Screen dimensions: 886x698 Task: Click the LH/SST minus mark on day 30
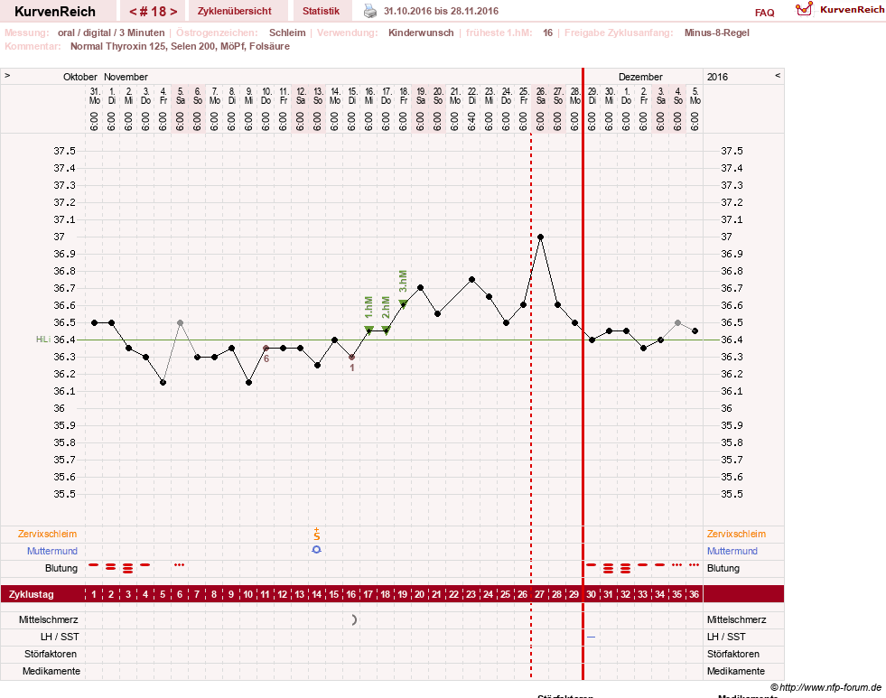coord(591,637)
